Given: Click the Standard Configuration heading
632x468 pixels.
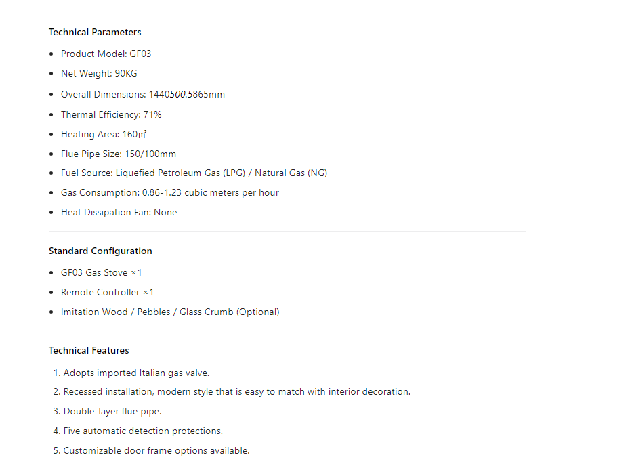Looking at the screenshot, I should (100, 251).
